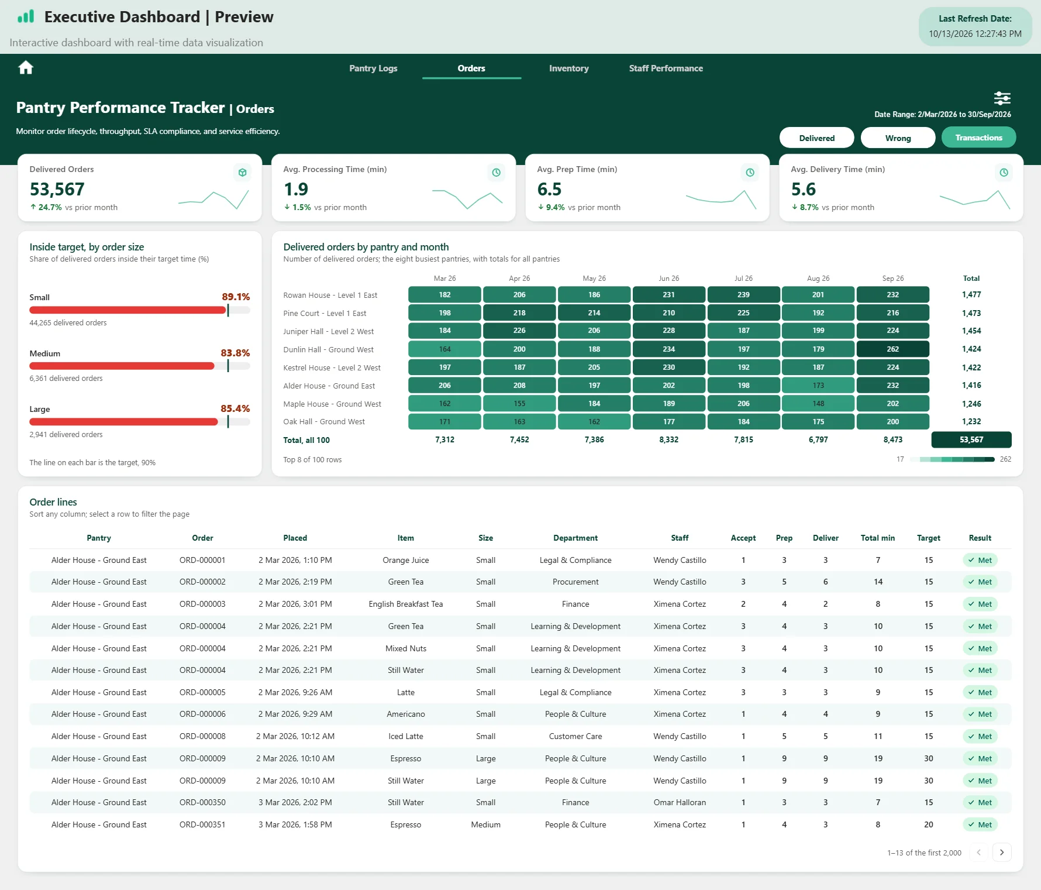The width and height of the screenshot is (1041, 890).
Task: Click the Date Range text in header
Action: [x=942, y=115]
